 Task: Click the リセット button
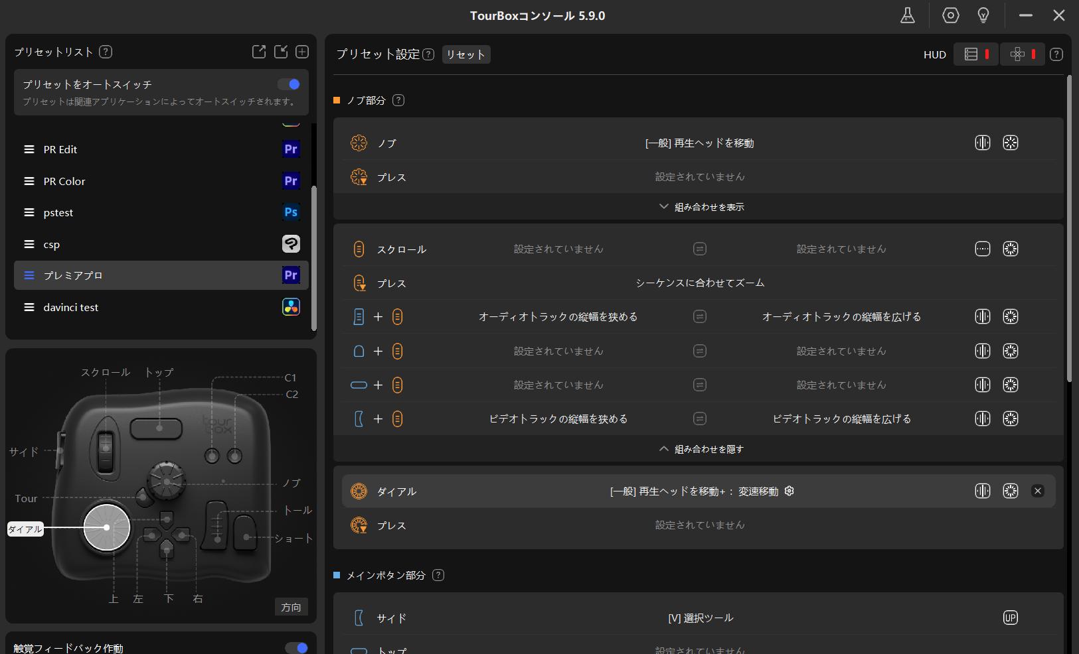pyautogui.click(x=465, y=54)
